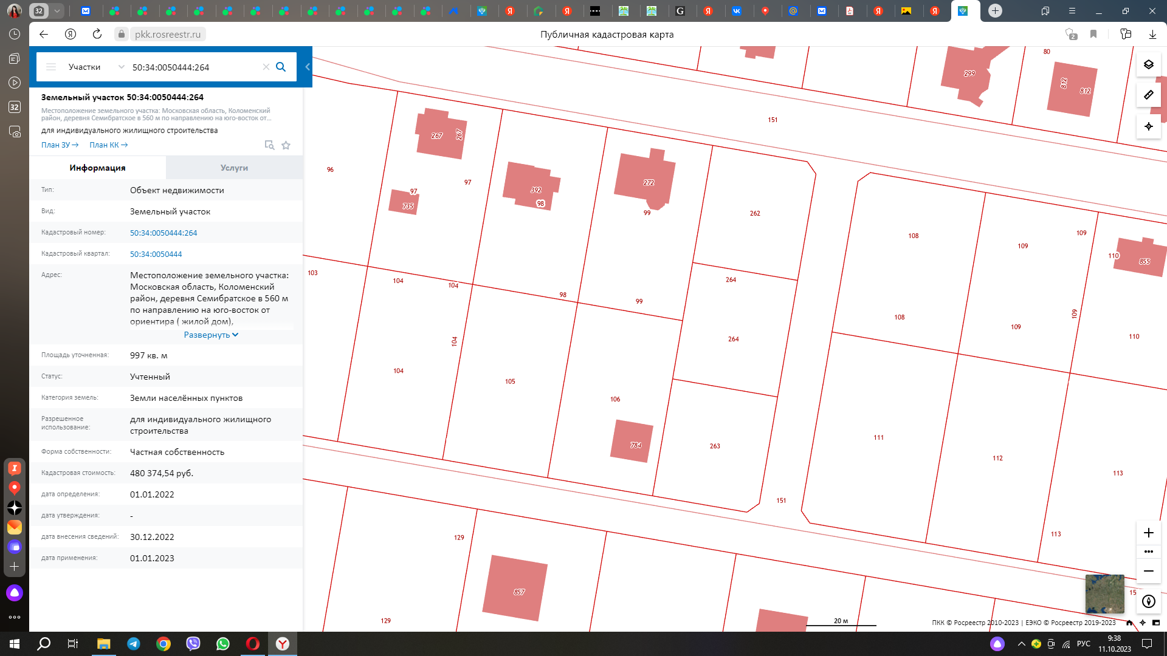Click the search magnifier button
Image resolution: width=1167 pixels, height=656 pixels.
click(281, 67)
